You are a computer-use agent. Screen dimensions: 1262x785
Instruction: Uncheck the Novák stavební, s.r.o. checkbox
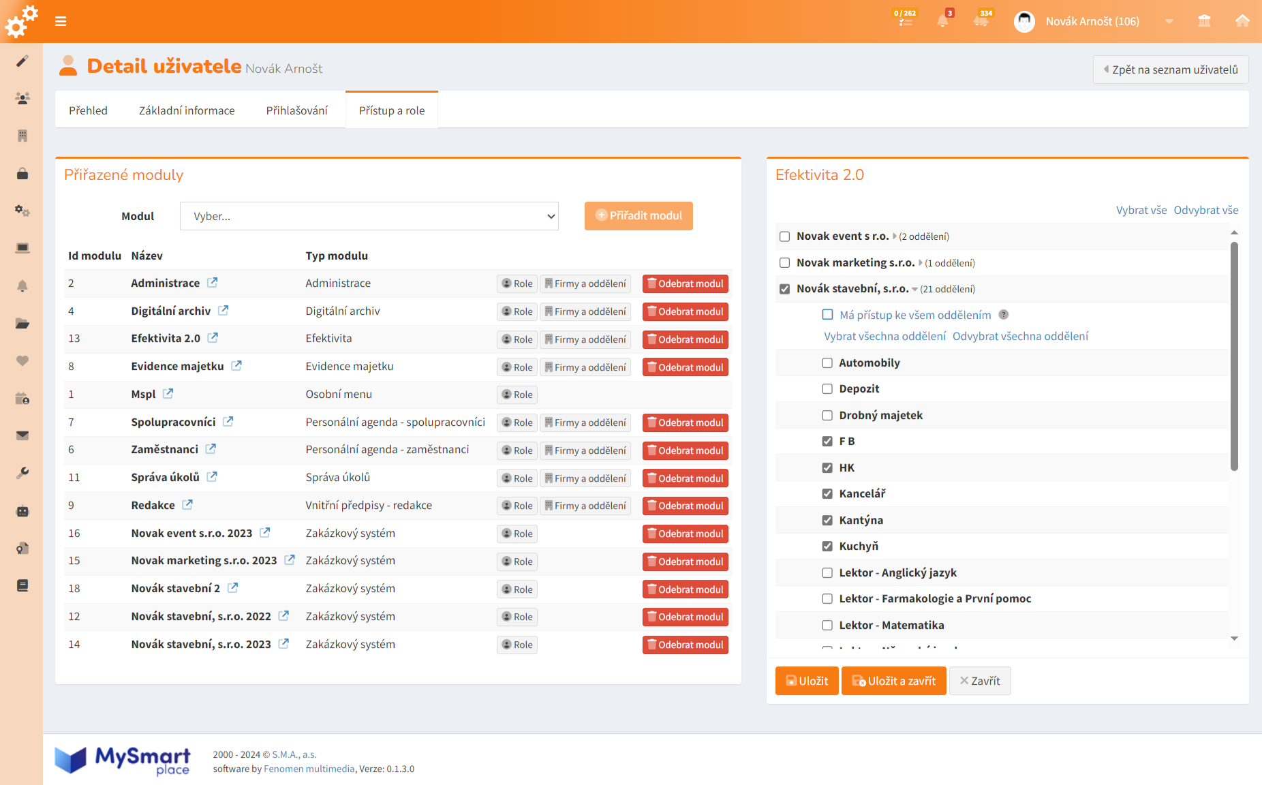pos(784,289)
